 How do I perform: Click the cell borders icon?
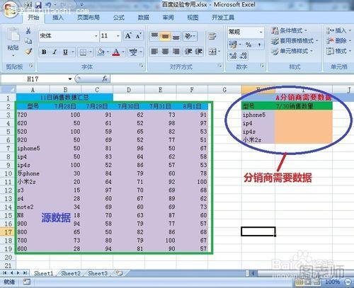[83, 52]
